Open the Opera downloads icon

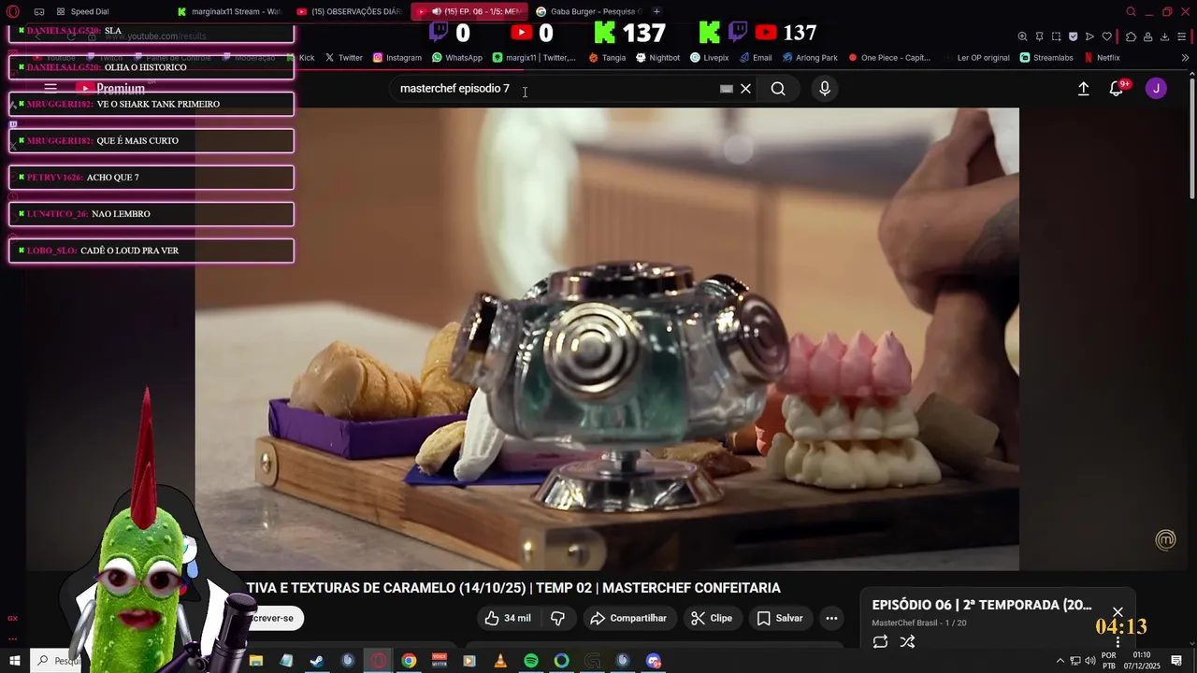tap(1164, 36)
